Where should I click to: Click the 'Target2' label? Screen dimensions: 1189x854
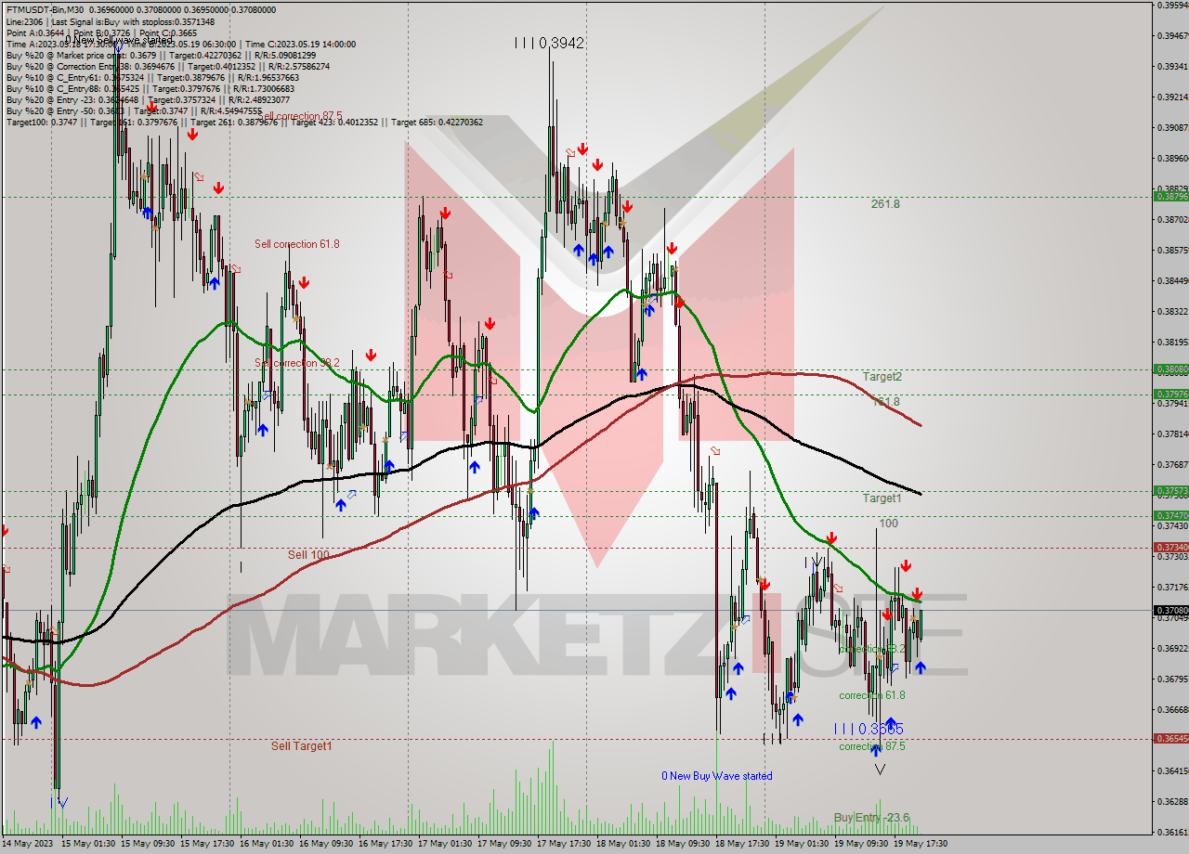click(882, 376)
